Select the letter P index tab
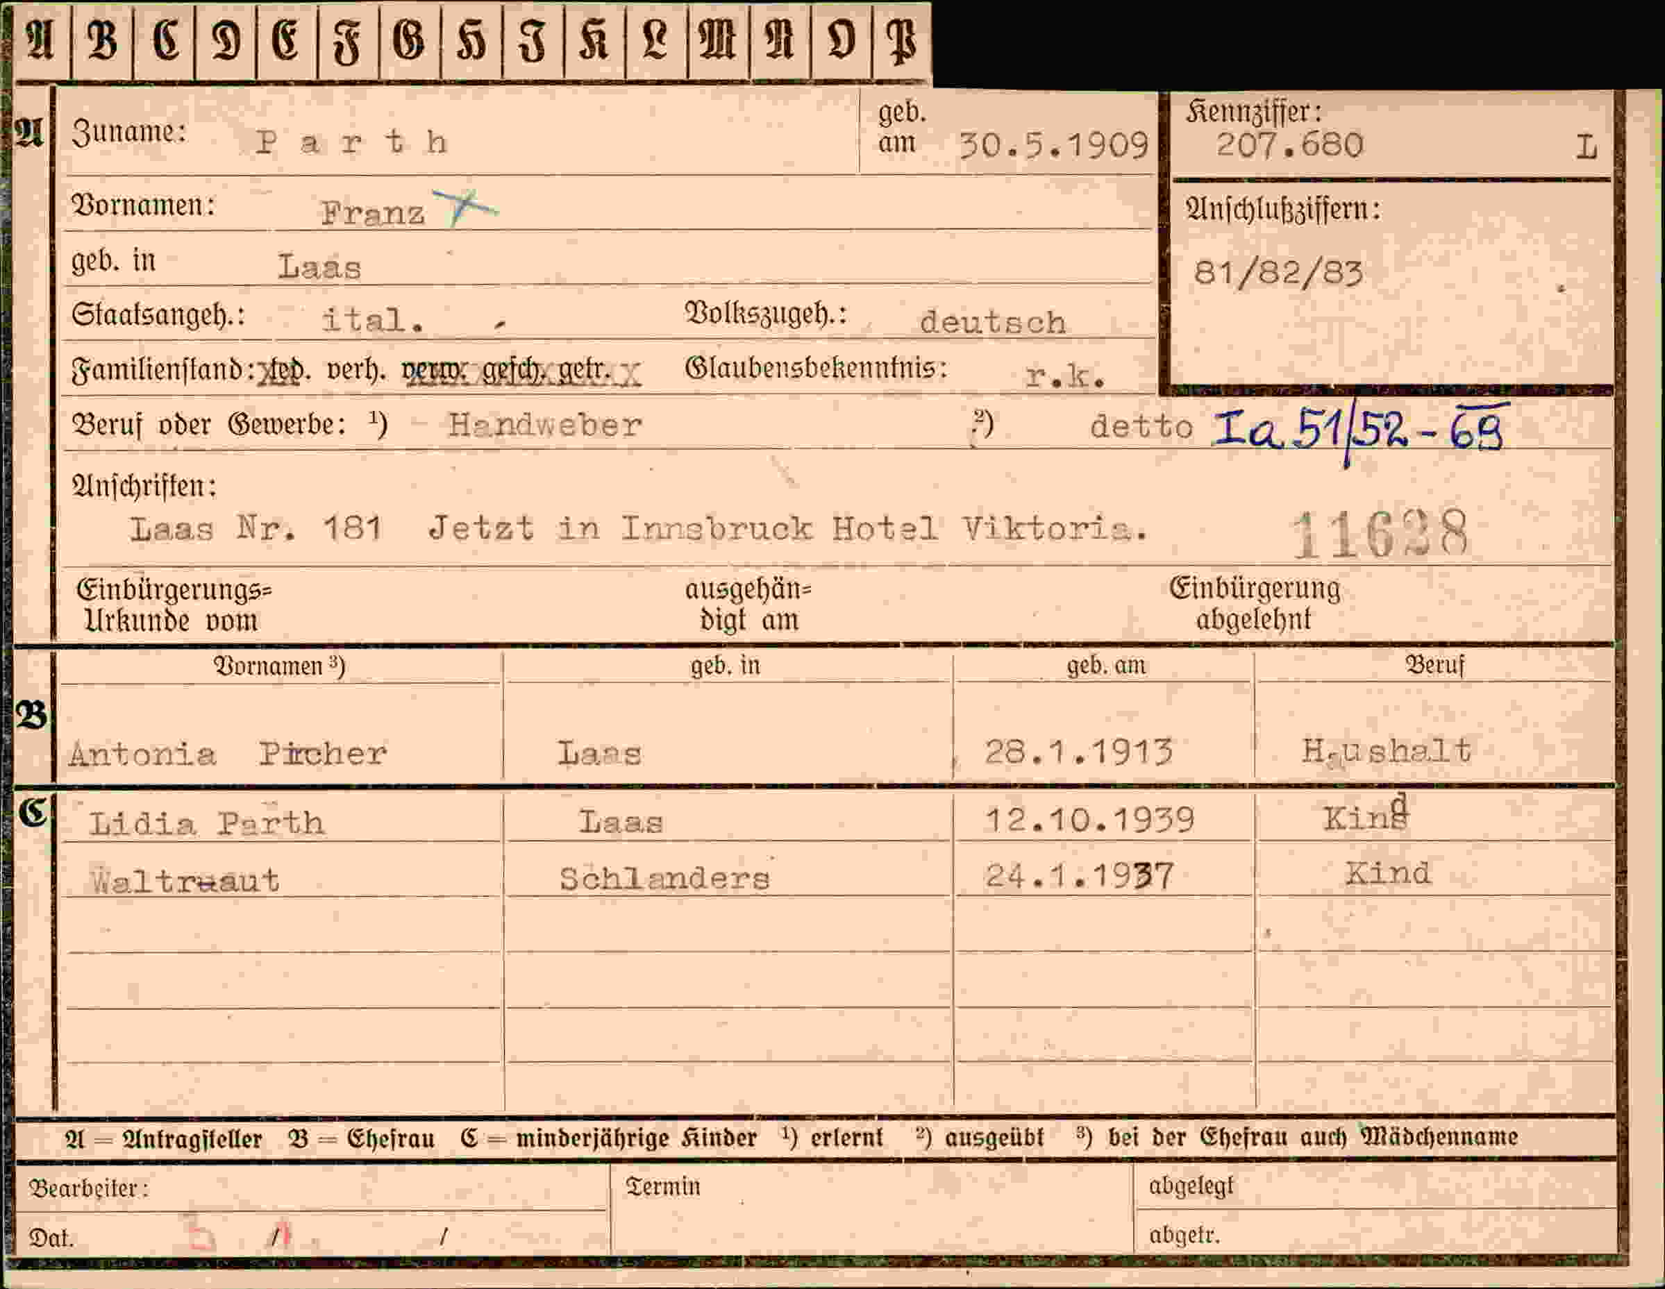The image size is (1665, 1289). [902, 41]
